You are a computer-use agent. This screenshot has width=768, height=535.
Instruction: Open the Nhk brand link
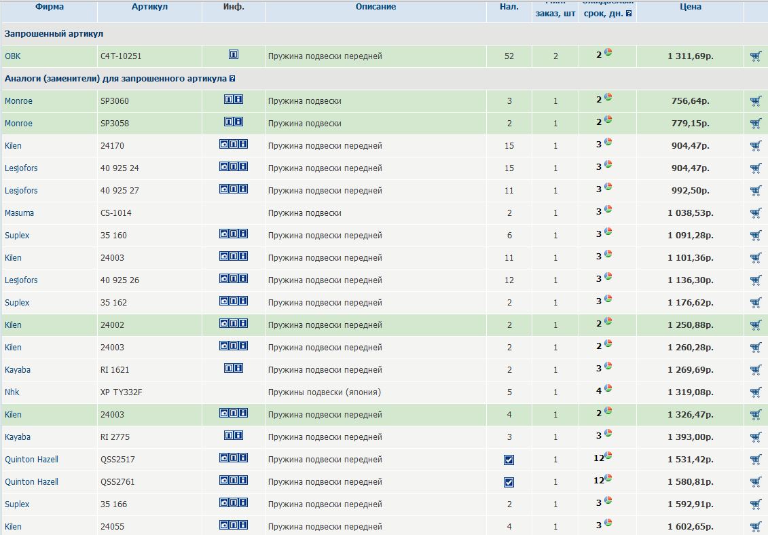point(12,392)
